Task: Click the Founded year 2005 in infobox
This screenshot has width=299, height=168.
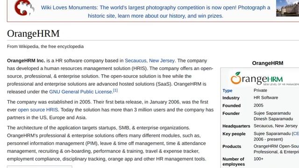Action: [x=258, y=105]
